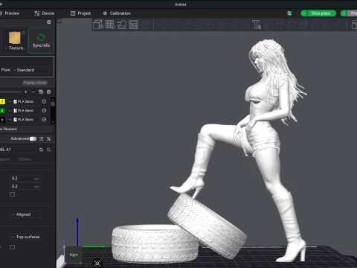Add a model with the cube-plus icon
Image resolution: width=357 pixels, height=268 pixels.
pyautogui.click(x=98, y=25)
